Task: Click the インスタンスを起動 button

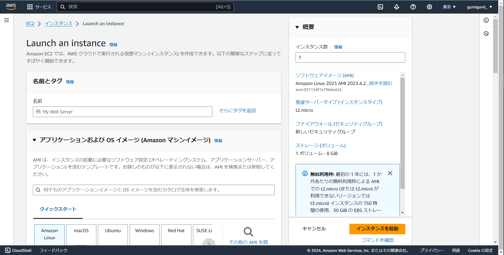Action: point(377,229)
